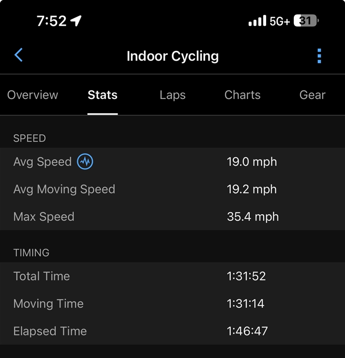Select the Total Time row
345x358 pixels.
(173, 276)
